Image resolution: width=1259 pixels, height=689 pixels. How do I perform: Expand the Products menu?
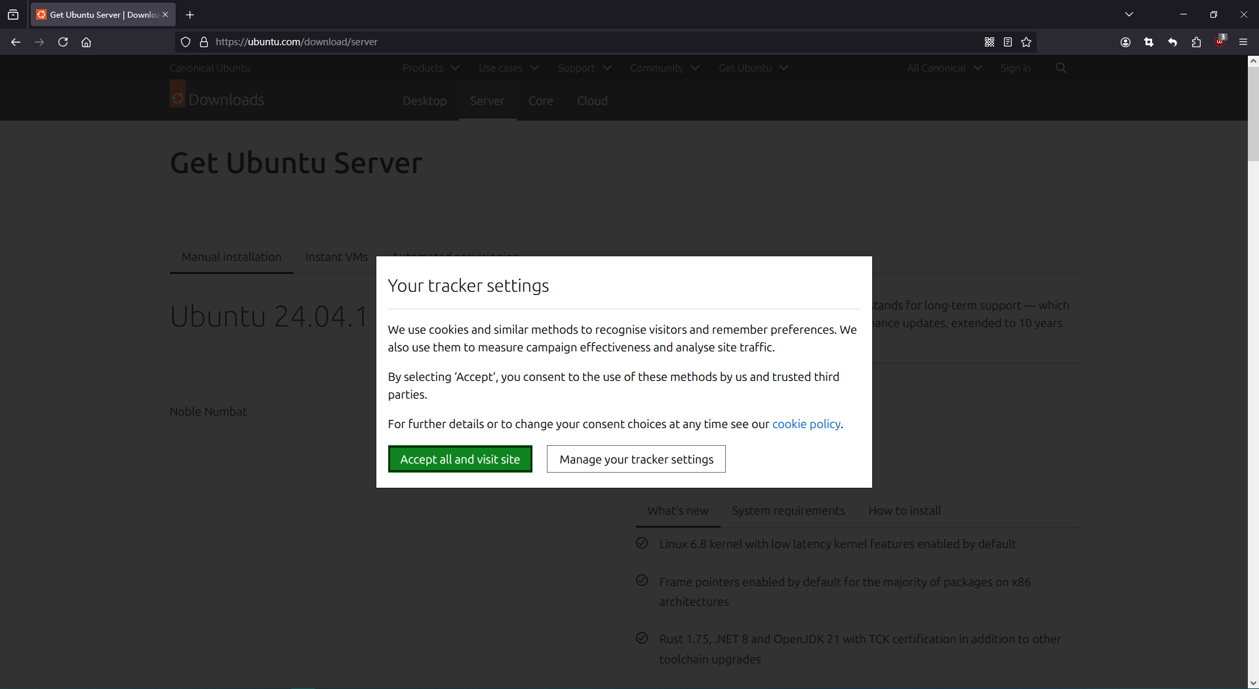[431, 68]
